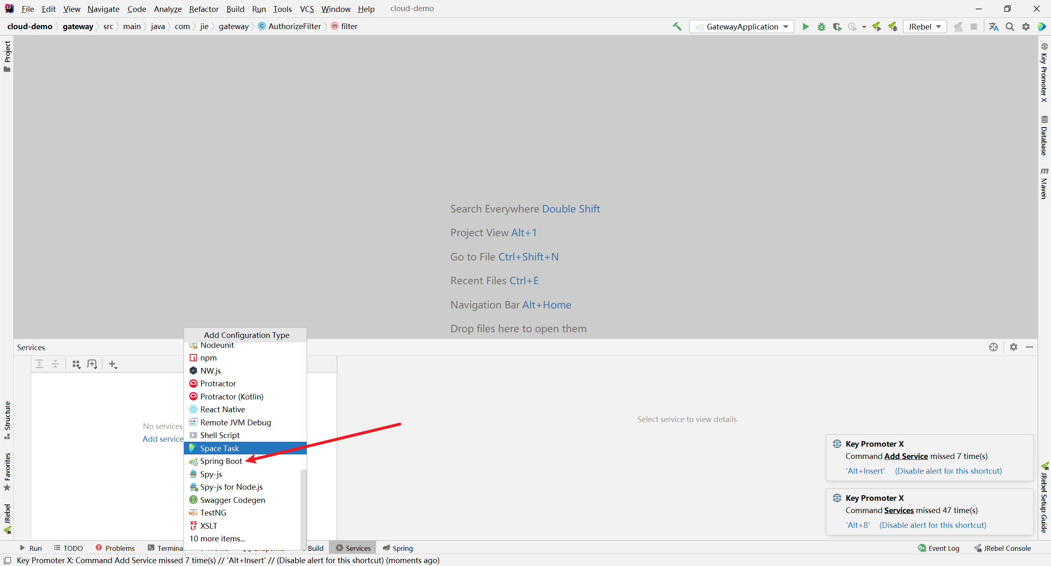Click the Translate icon in toolbar
The image size is (1051, 566).
(994, 27)
